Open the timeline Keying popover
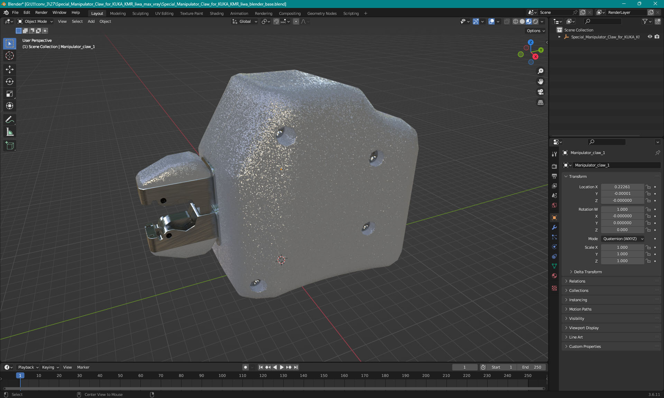Screen dimensions: 664x398 coord(50,367)
